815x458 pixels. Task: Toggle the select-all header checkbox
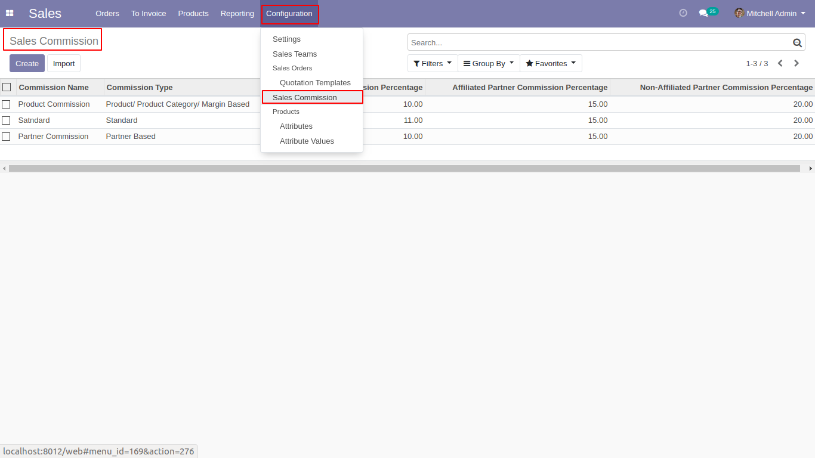[x=7, y=87]
